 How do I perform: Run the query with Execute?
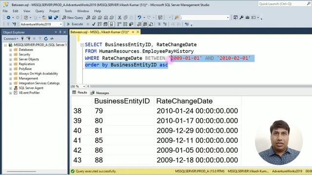[x=75, y=24]
